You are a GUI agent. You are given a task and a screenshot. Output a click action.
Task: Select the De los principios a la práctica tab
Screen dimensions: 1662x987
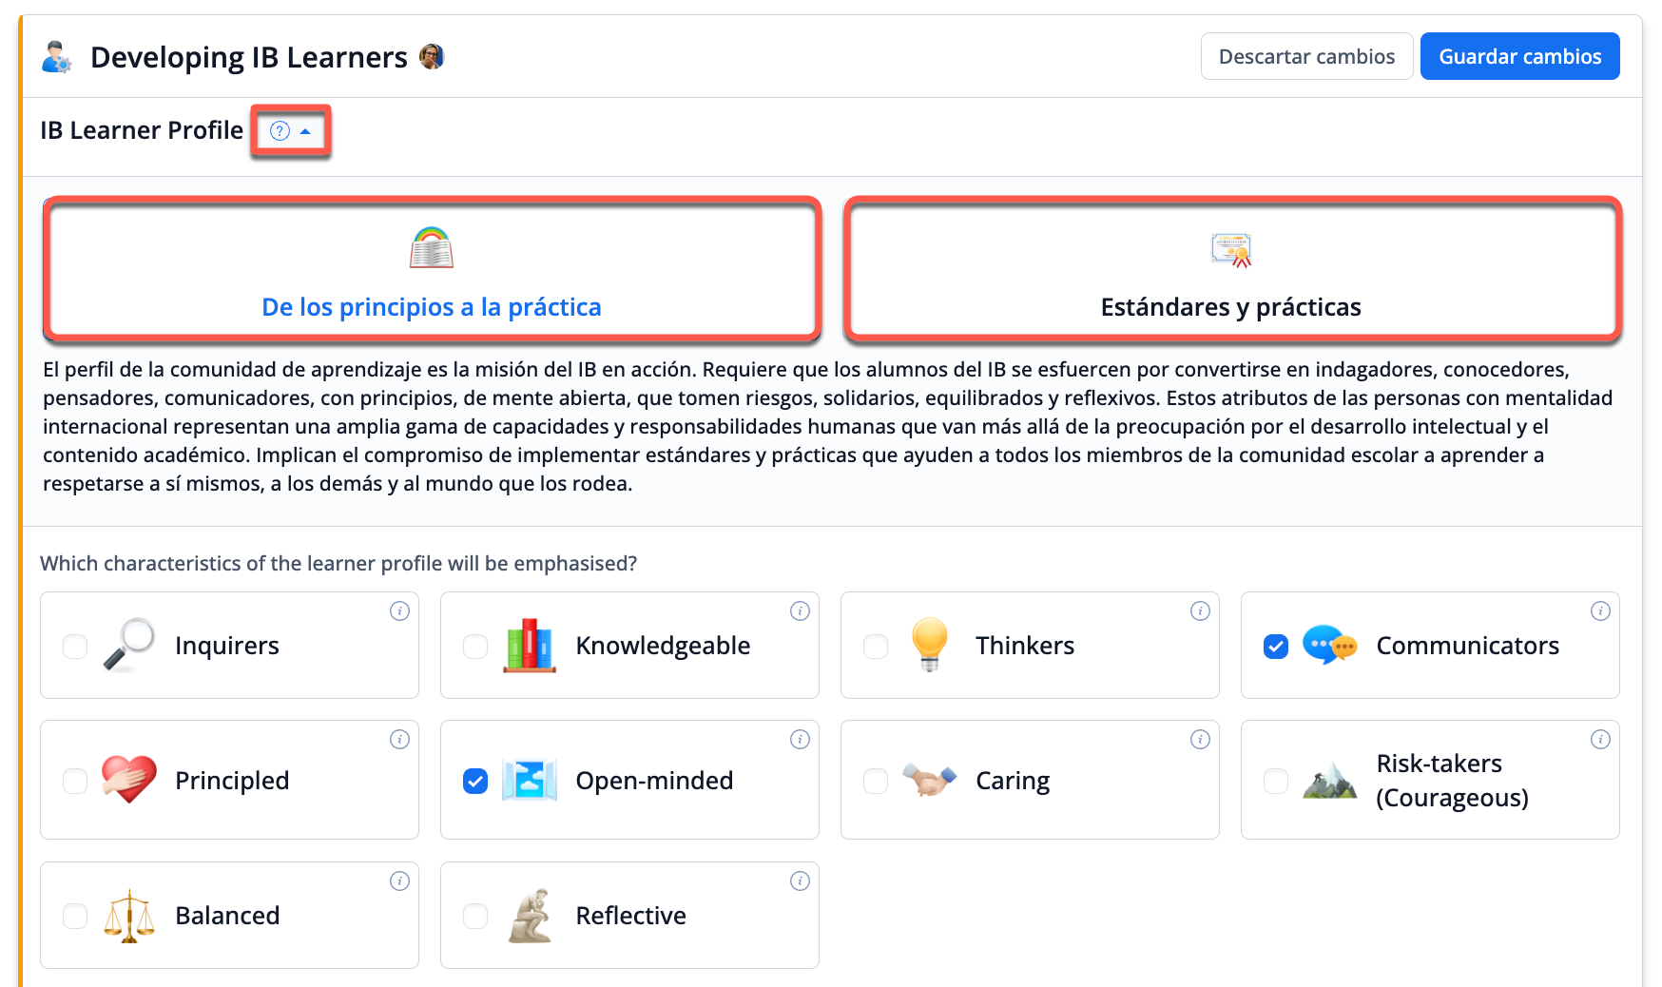[432, 269]
